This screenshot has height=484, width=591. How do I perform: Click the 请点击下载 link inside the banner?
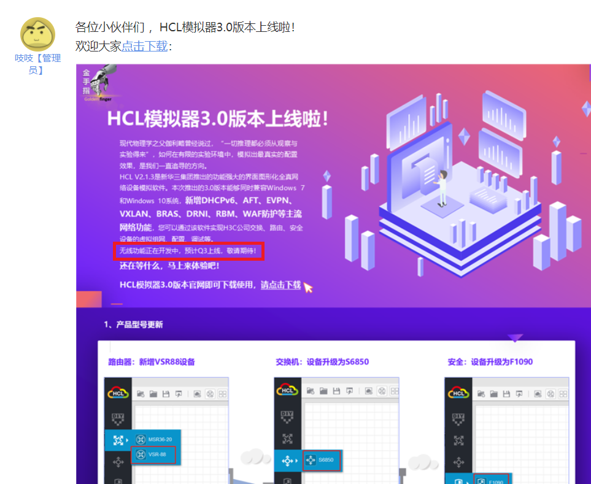coord(281,285)
